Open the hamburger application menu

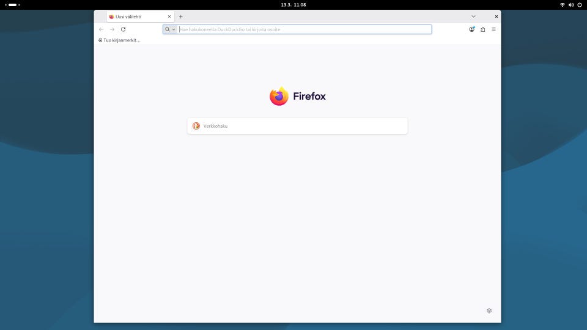click(x=494, y=29)
